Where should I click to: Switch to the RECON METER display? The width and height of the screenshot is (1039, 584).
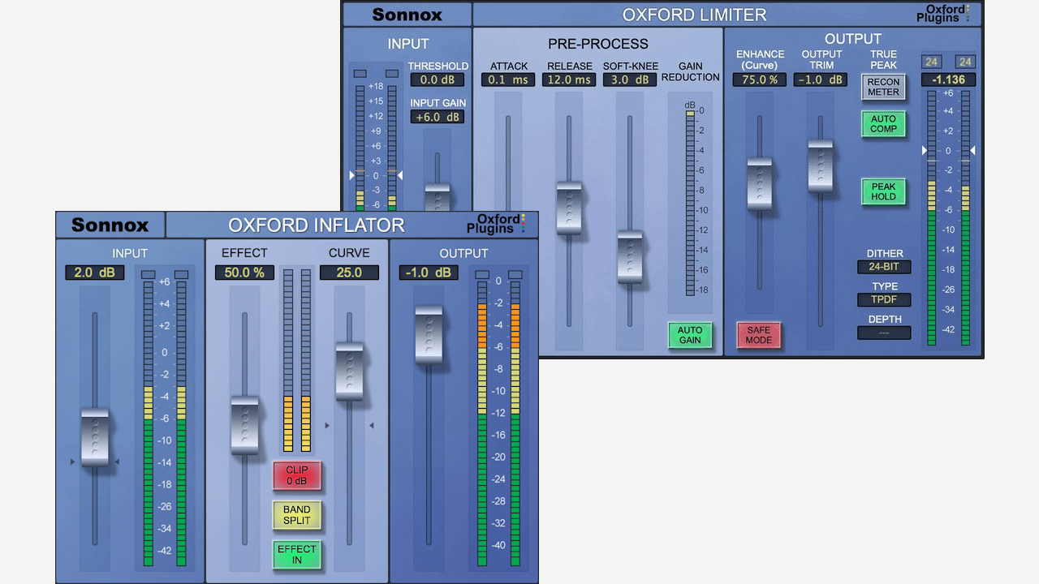tap(883, 88)
